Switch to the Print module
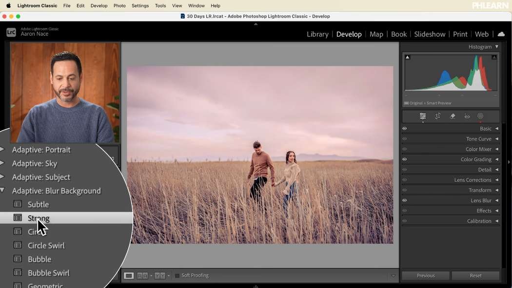 click(460, 34)
